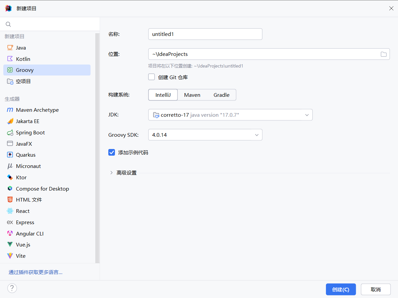Open the Groovy SDK version dropdown
The height and width of the screenshot is (298, 398).
[256, 135]
